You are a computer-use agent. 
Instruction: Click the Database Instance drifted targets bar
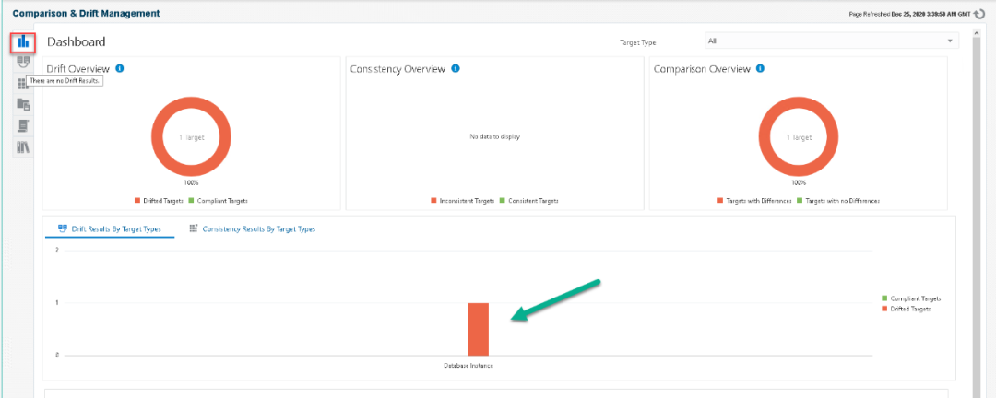[x=479, y=329]
